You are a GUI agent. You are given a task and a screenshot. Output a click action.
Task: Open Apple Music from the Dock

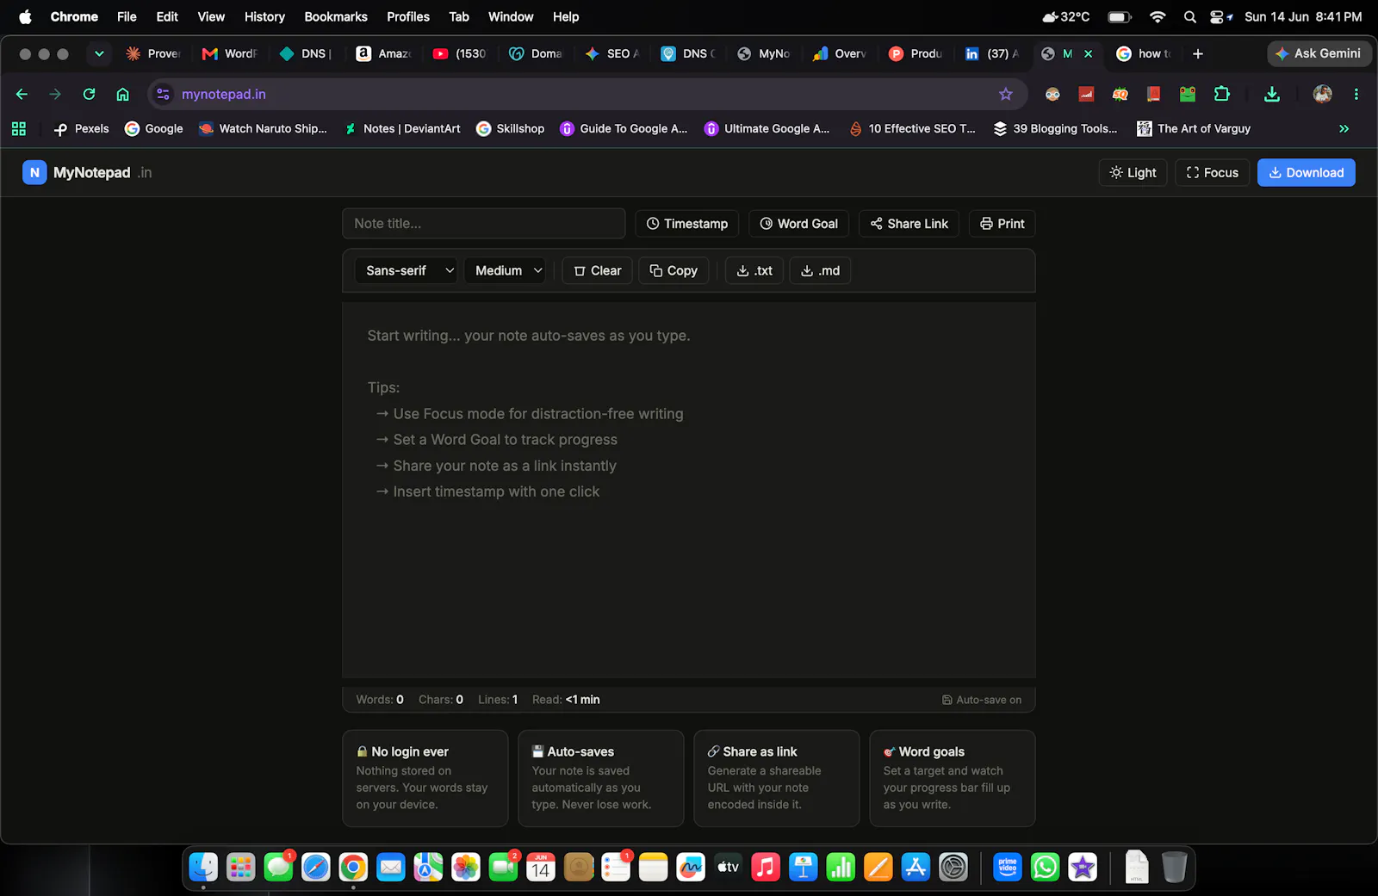tap(765, 867)
